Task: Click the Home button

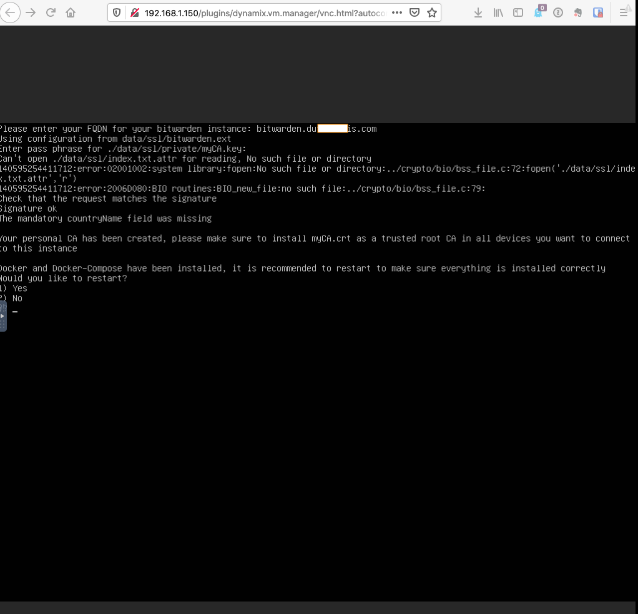Action: (71, 12)
